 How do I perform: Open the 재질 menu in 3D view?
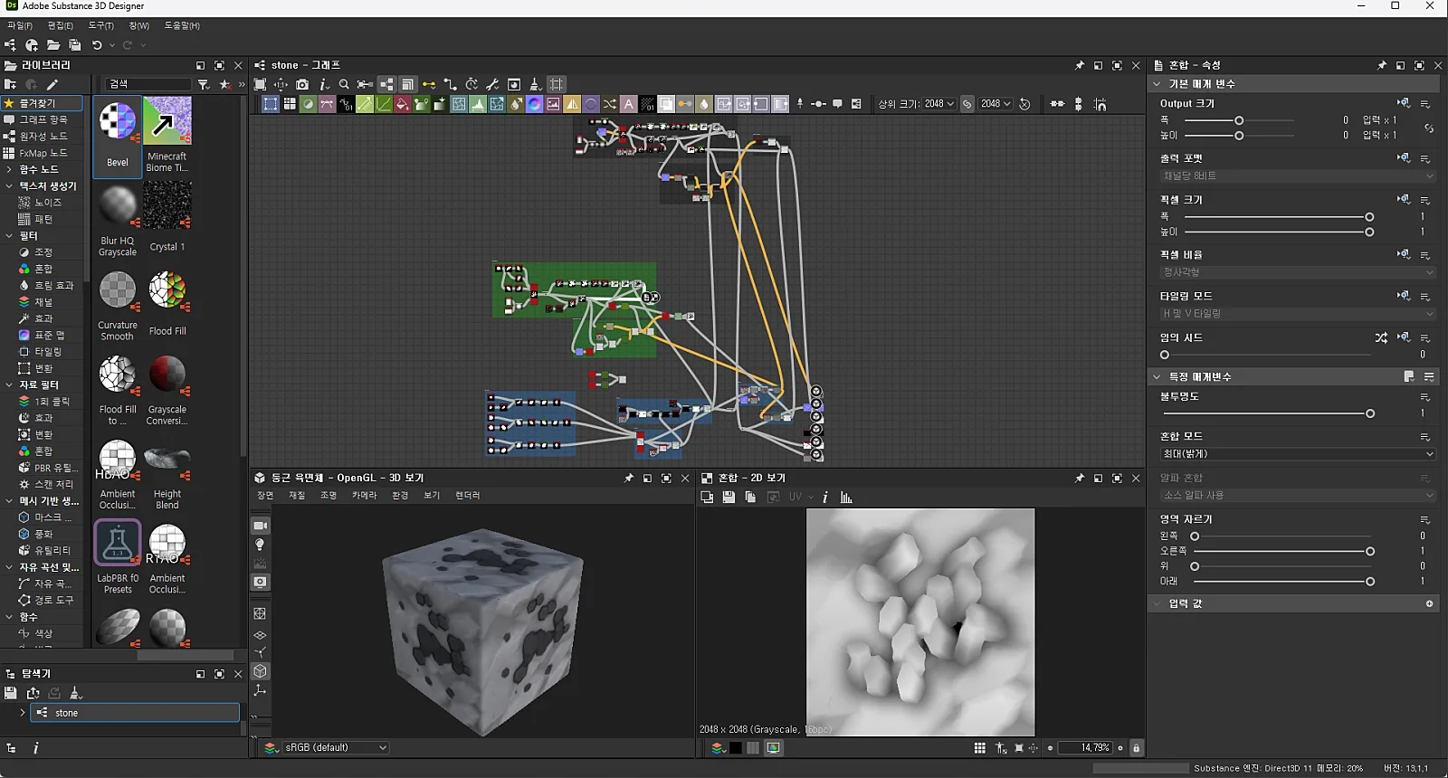coord(297,496)
